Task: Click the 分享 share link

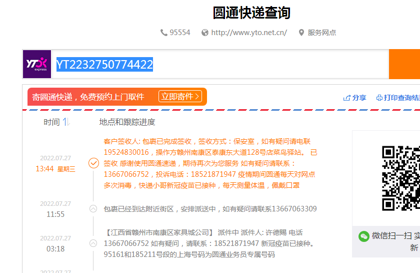Action: [x=359, y=98]
